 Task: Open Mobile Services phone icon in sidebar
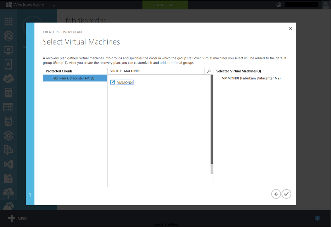click(9, 64)
